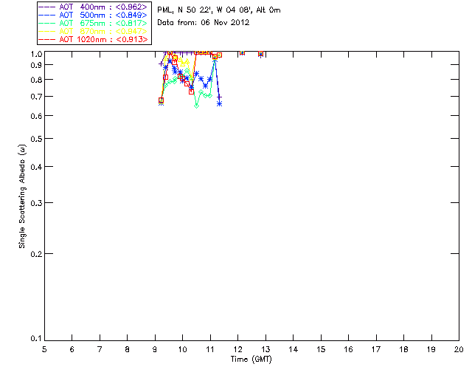Click the AOT 400nm purple legend entry
Screen dimensions: 472x378
(94, 7)
